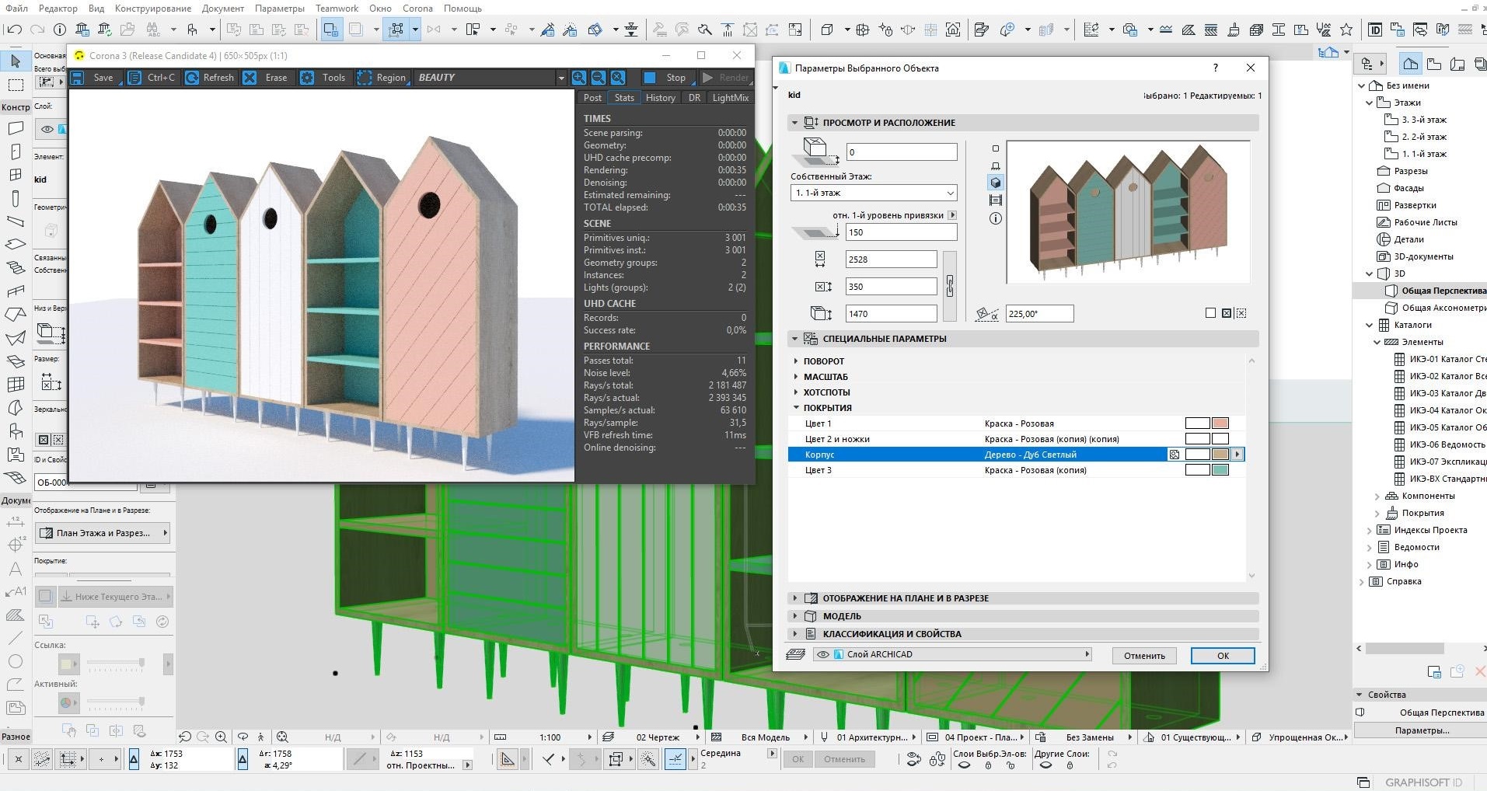Open the Конструирование menu

(x=152, y=9)
